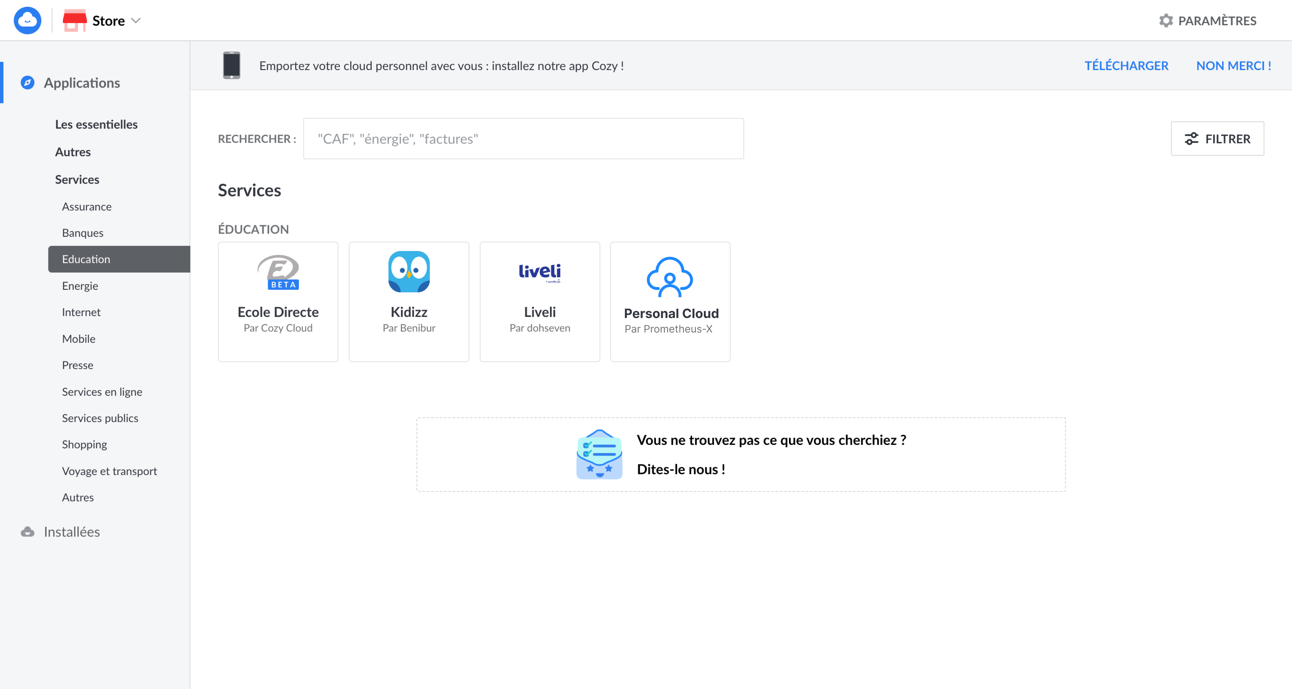Open Banques subcategory
1292x689 pixels.
tap(83, 233)
